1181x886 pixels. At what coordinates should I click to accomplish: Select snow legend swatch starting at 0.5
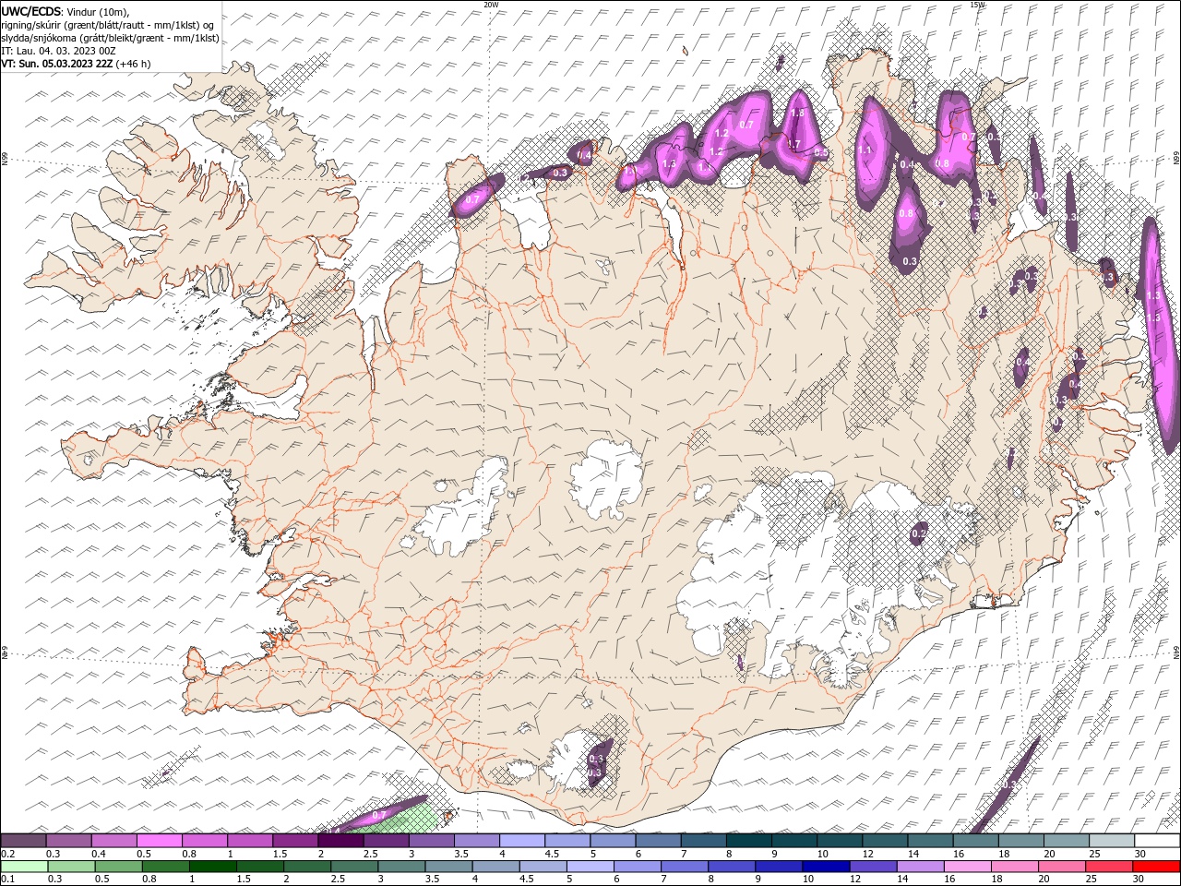159,841
